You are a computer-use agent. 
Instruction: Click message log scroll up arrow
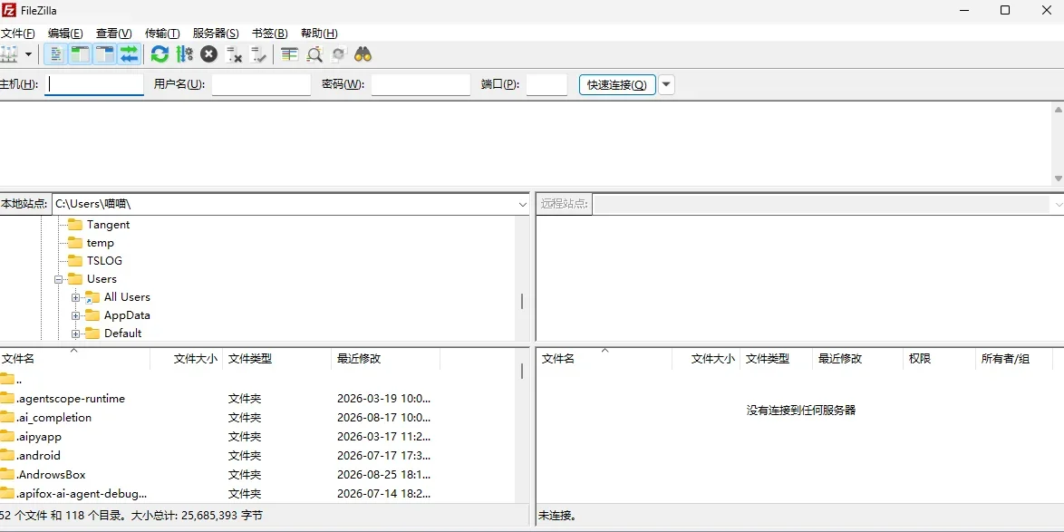pos(1058,110)
